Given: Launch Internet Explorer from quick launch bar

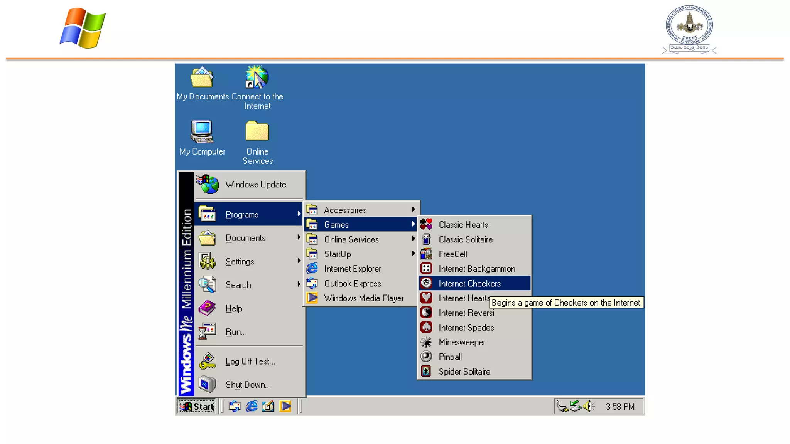Looking at the screenshot, I should coord(252,406).
